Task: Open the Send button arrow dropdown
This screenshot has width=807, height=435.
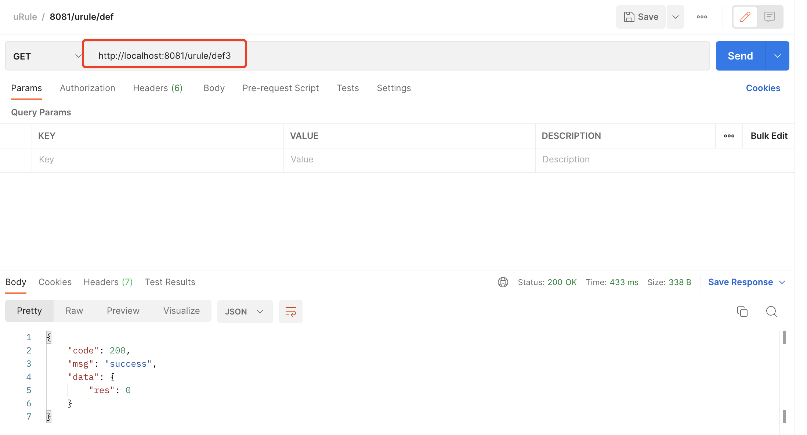Action: (x=777, y=56)
